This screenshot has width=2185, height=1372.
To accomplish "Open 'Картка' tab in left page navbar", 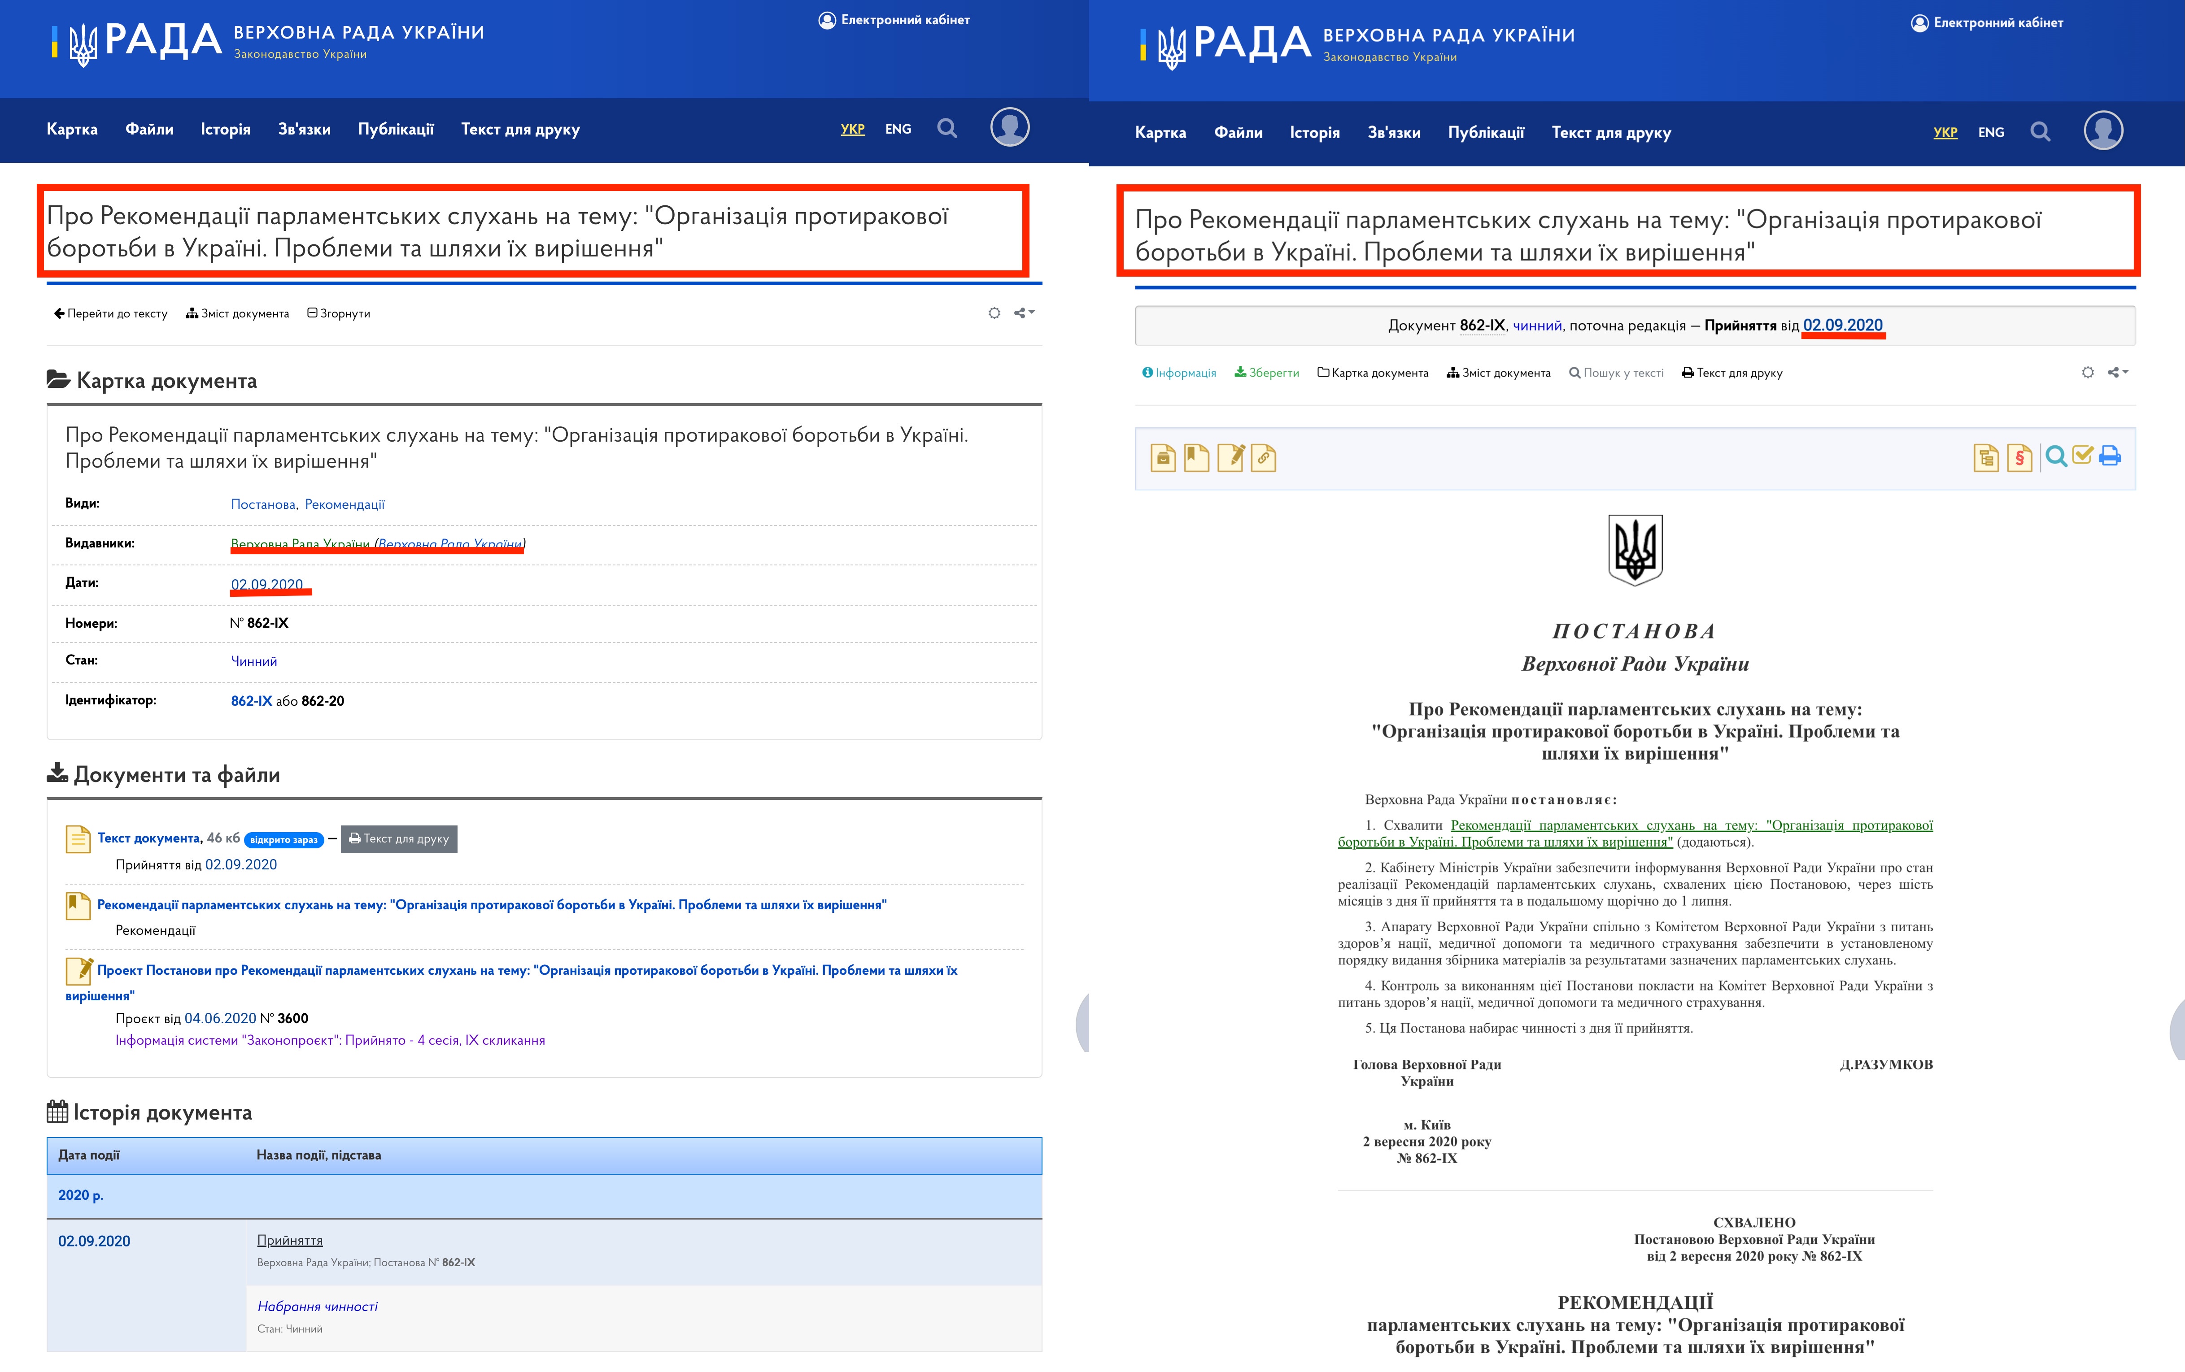I will pyautogui.click(x=72, y=129).
